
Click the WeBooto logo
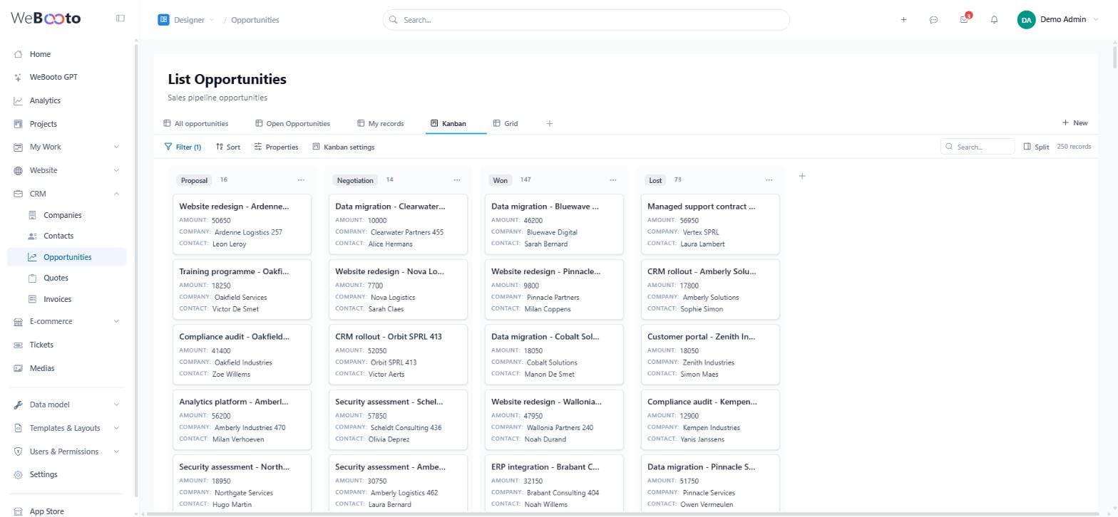click(46, 19)
